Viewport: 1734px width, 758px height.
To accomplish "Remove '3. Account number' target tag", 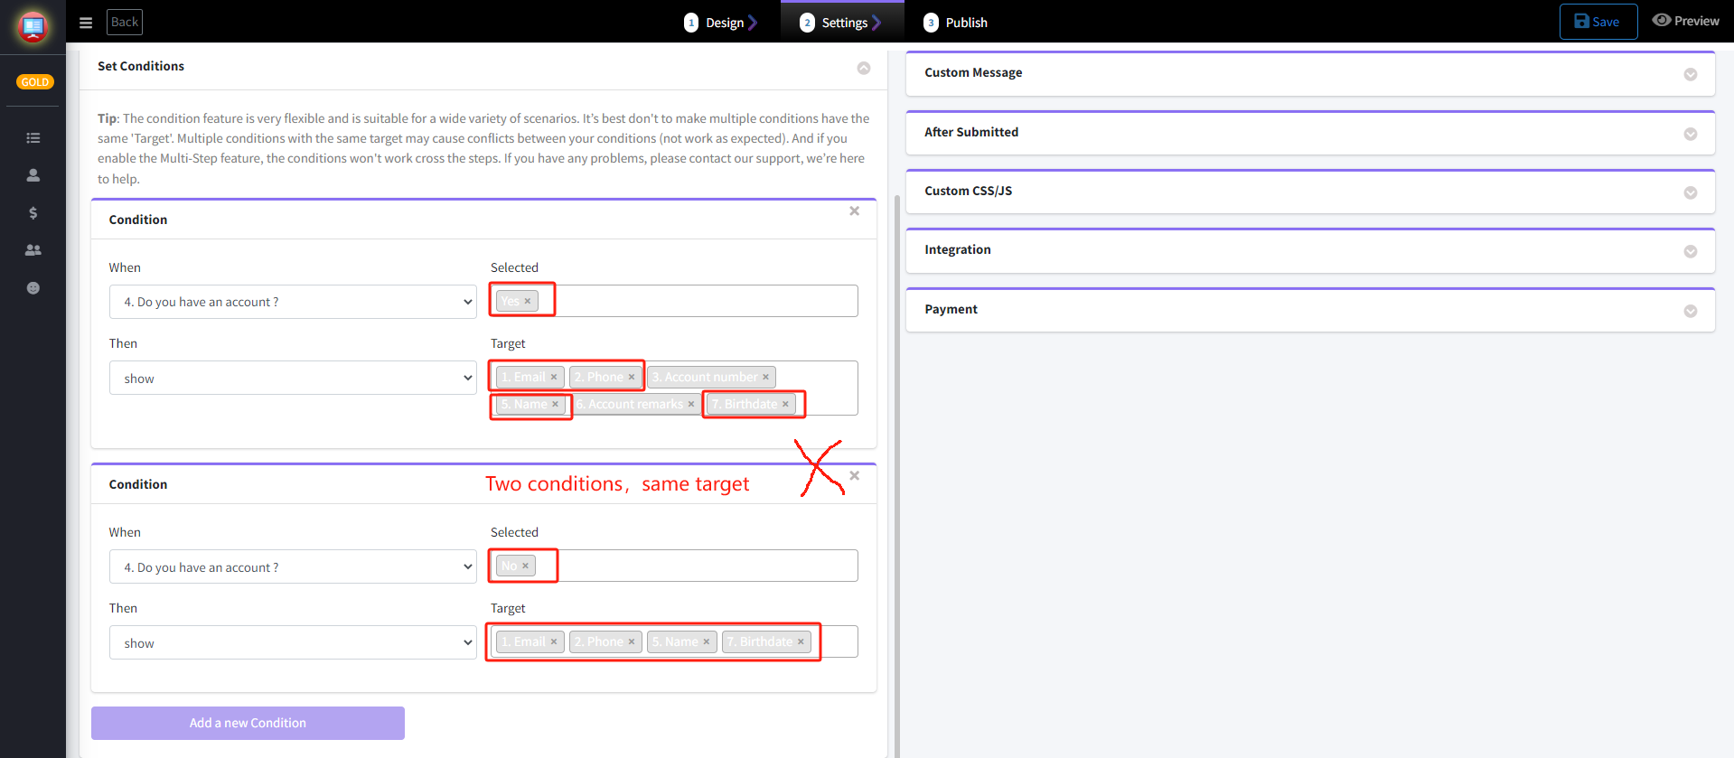I will [x=765, y=377].
